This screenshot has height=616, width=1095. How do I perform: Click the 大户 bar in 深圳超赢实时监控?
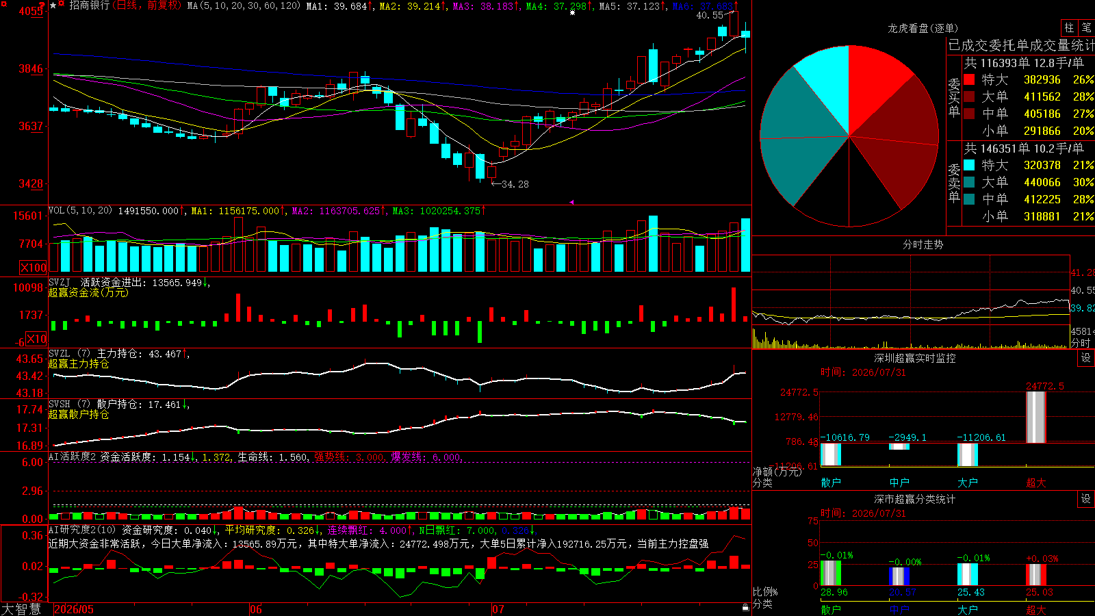968,454
